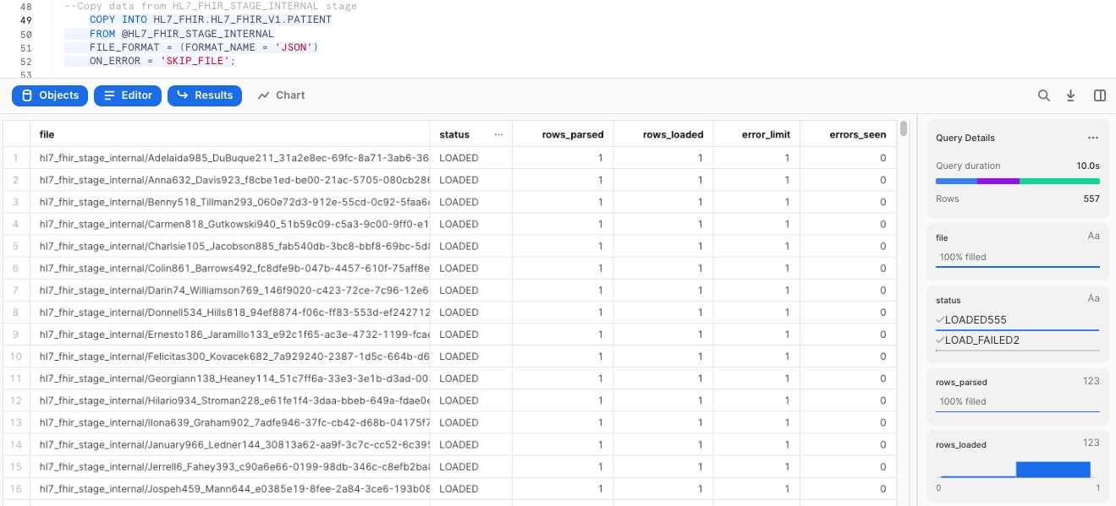1116x506 pixels.
Task: Toggle the side details panel icon
Action: 1100,95
